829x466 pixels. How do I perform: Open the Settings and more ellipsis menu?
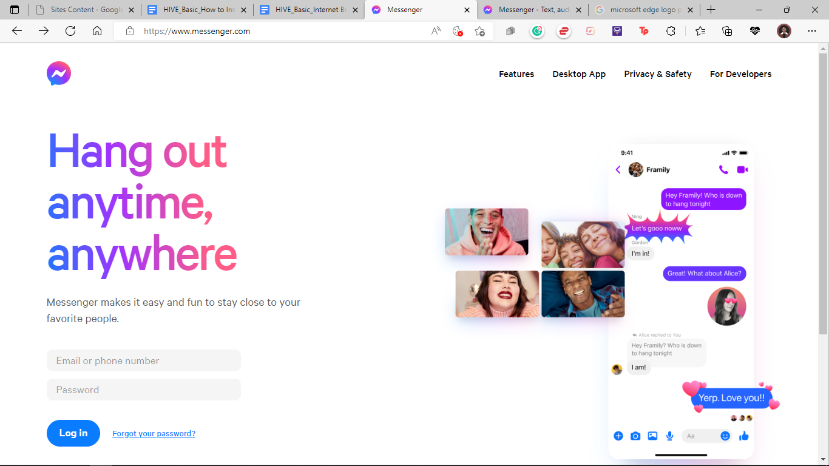point(812,31)
